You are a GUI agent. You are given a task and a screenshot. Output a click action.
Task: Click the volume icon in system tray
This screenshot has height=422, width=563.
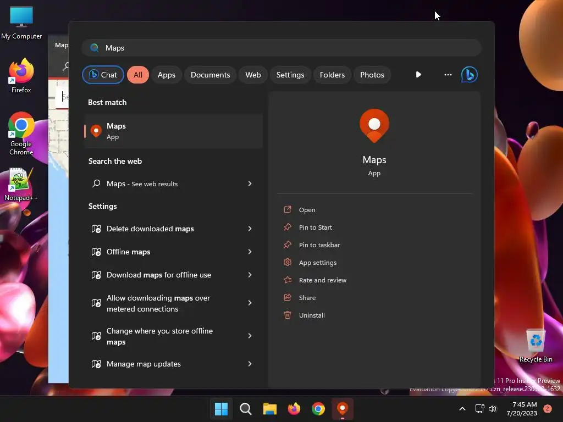493,409
